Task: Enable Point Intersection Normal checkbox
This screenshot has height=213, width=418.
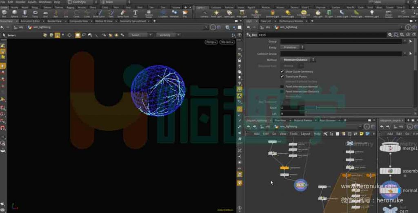Action: coord(282,87)
